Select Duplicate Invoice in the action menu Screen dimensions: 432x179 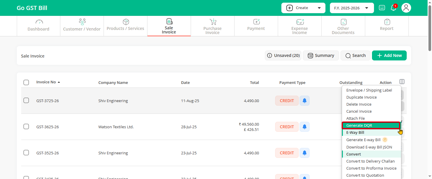pyautogui.click(x=361, y=97)
